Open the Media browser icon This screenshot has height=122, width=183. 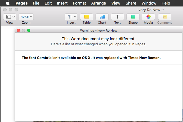148,17
